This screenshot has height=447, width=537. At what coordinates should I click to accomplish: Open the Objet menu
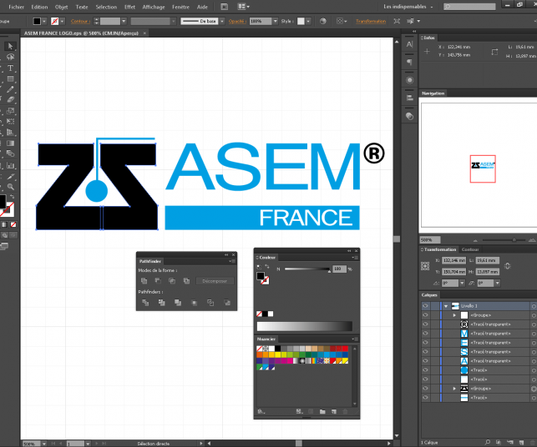[x=61, y=7]
